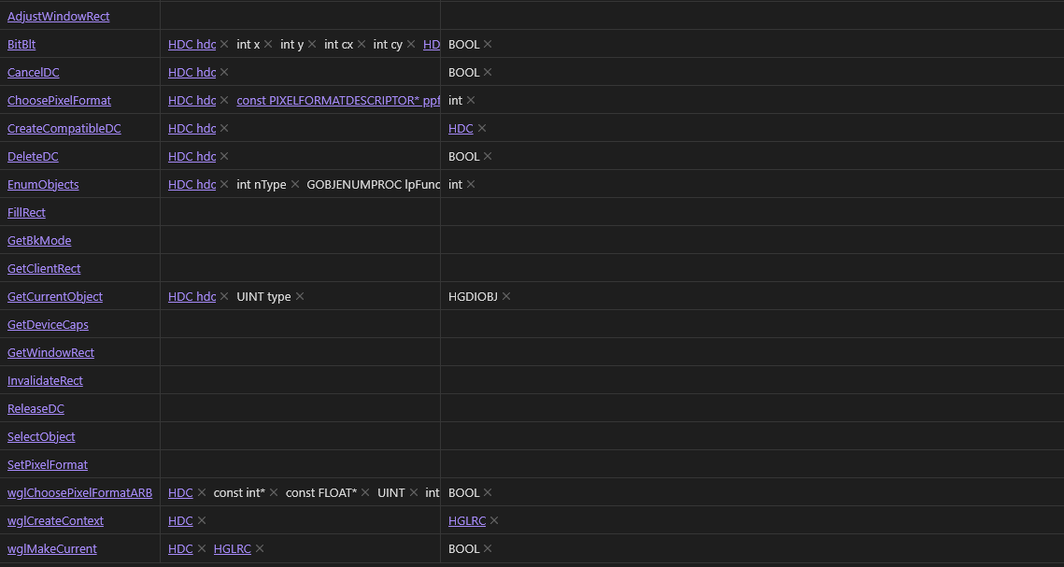This screenshot has width=1064, height=567.
Task: Remove the HGLRC return tag from wglCreateContext
Action: pos(493,520)
